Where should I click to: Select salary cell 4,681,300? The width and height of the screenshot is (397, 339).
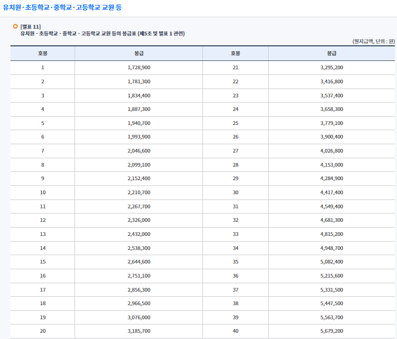pos(331,220)
